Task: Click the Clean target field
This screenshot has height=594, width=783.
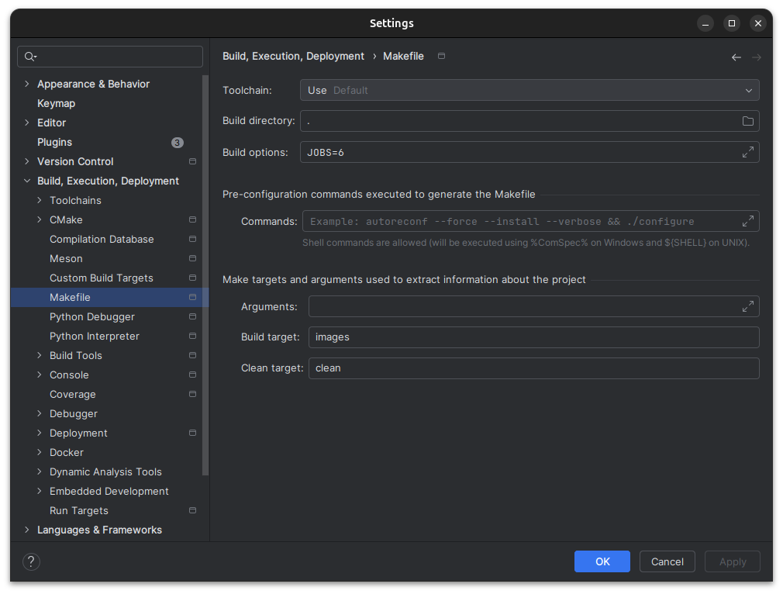Action: click(534, 368)
